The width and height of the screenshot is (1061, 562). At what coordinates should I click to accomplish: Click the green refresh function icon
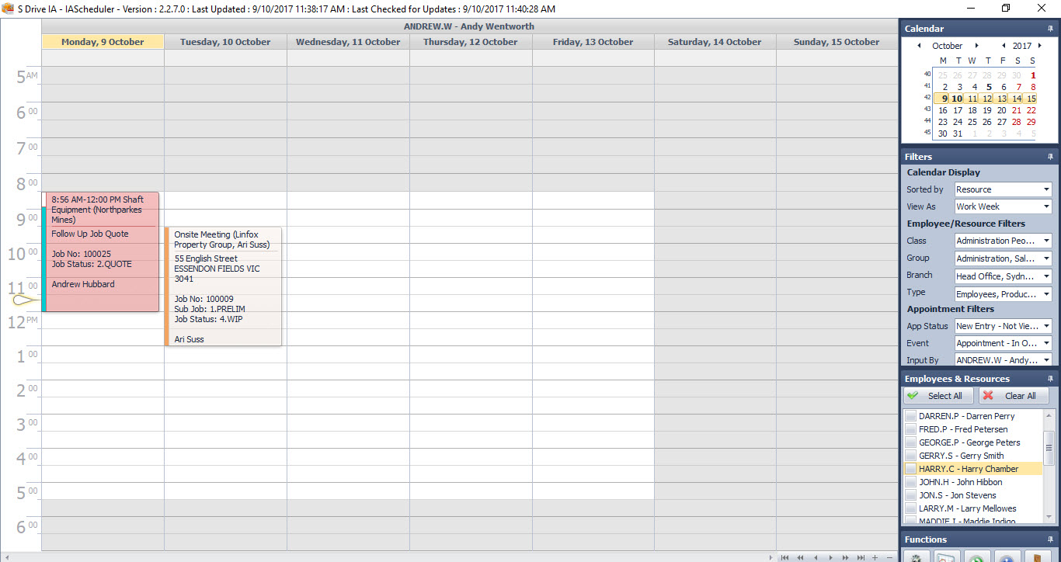coord(977,556)
